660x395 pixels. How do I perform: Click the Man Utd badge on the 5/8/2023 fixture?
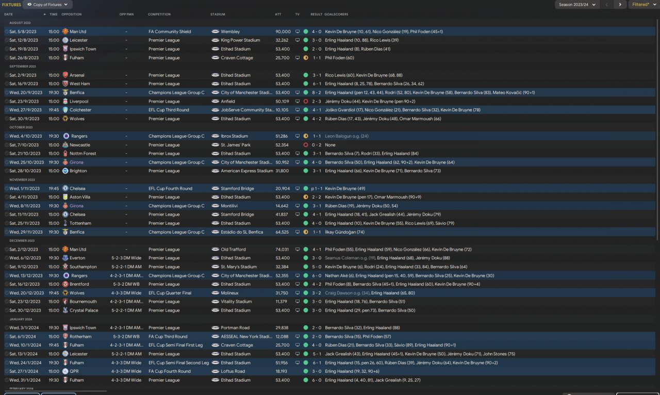[x=65, y=31]
